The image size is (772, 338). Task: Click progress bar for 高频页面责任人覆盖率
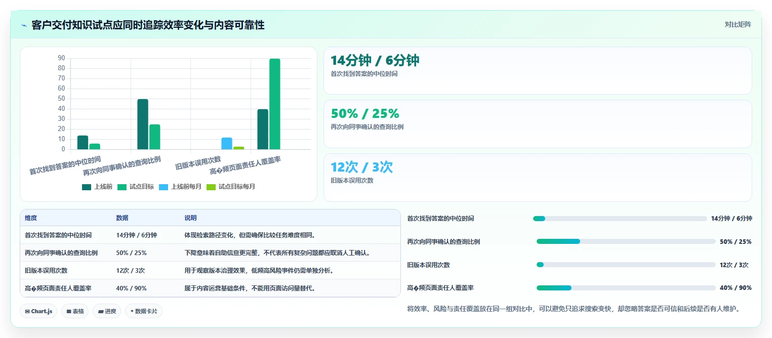pyautogui.click(x=626, y=288)
